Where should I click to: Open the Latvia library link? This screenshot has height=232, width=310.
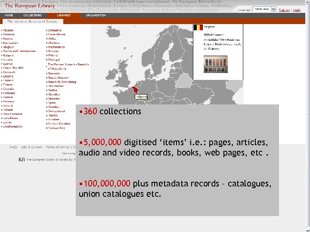(7, 122)
